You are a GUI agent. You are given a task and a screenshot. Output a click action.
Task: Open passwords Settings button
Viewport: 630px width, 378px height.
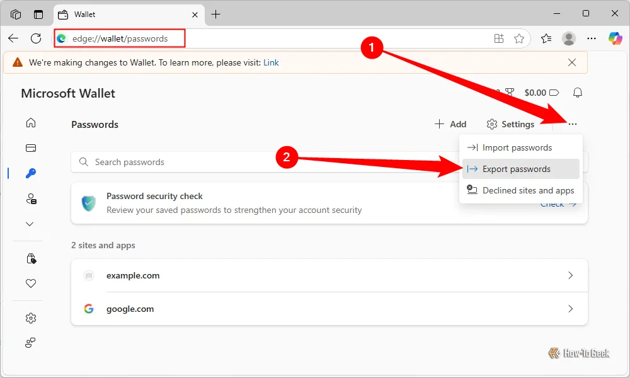click(x=511, y=124)
